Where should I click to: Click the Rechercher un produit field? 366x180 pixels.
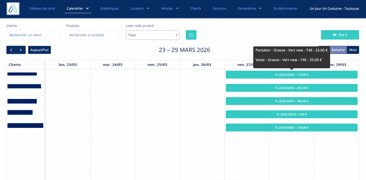(93, 35)
